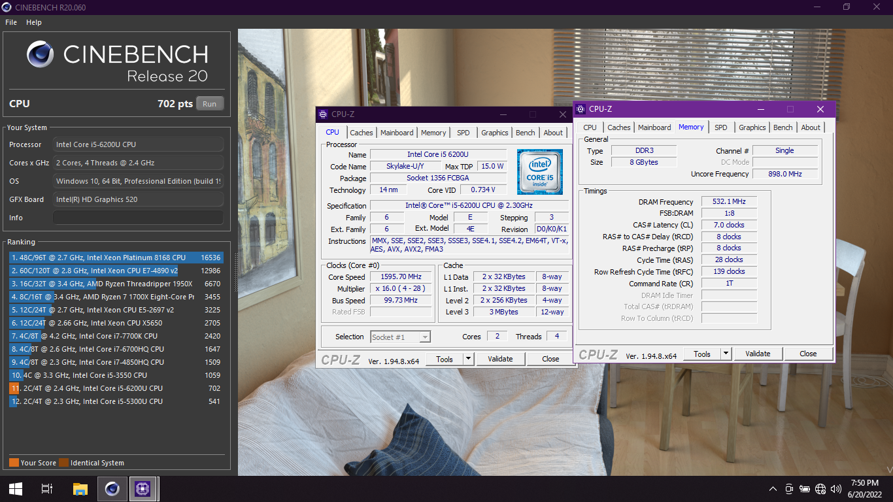Open the clock and date in taskbar

tap(865, 489)
